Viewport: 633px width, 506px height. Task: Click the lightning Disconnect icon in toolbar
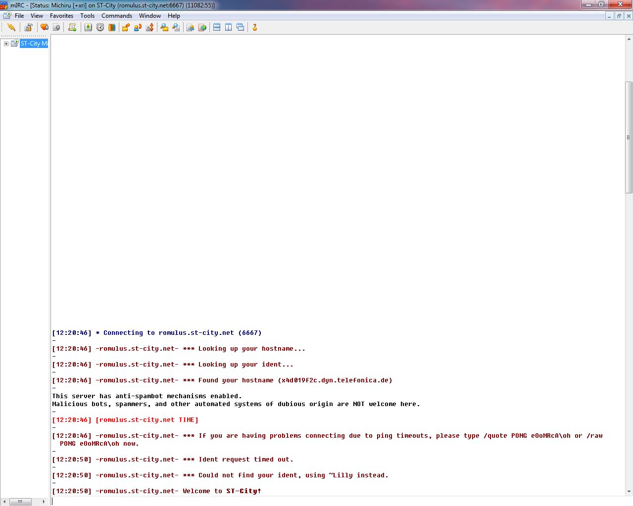(11, 27)
